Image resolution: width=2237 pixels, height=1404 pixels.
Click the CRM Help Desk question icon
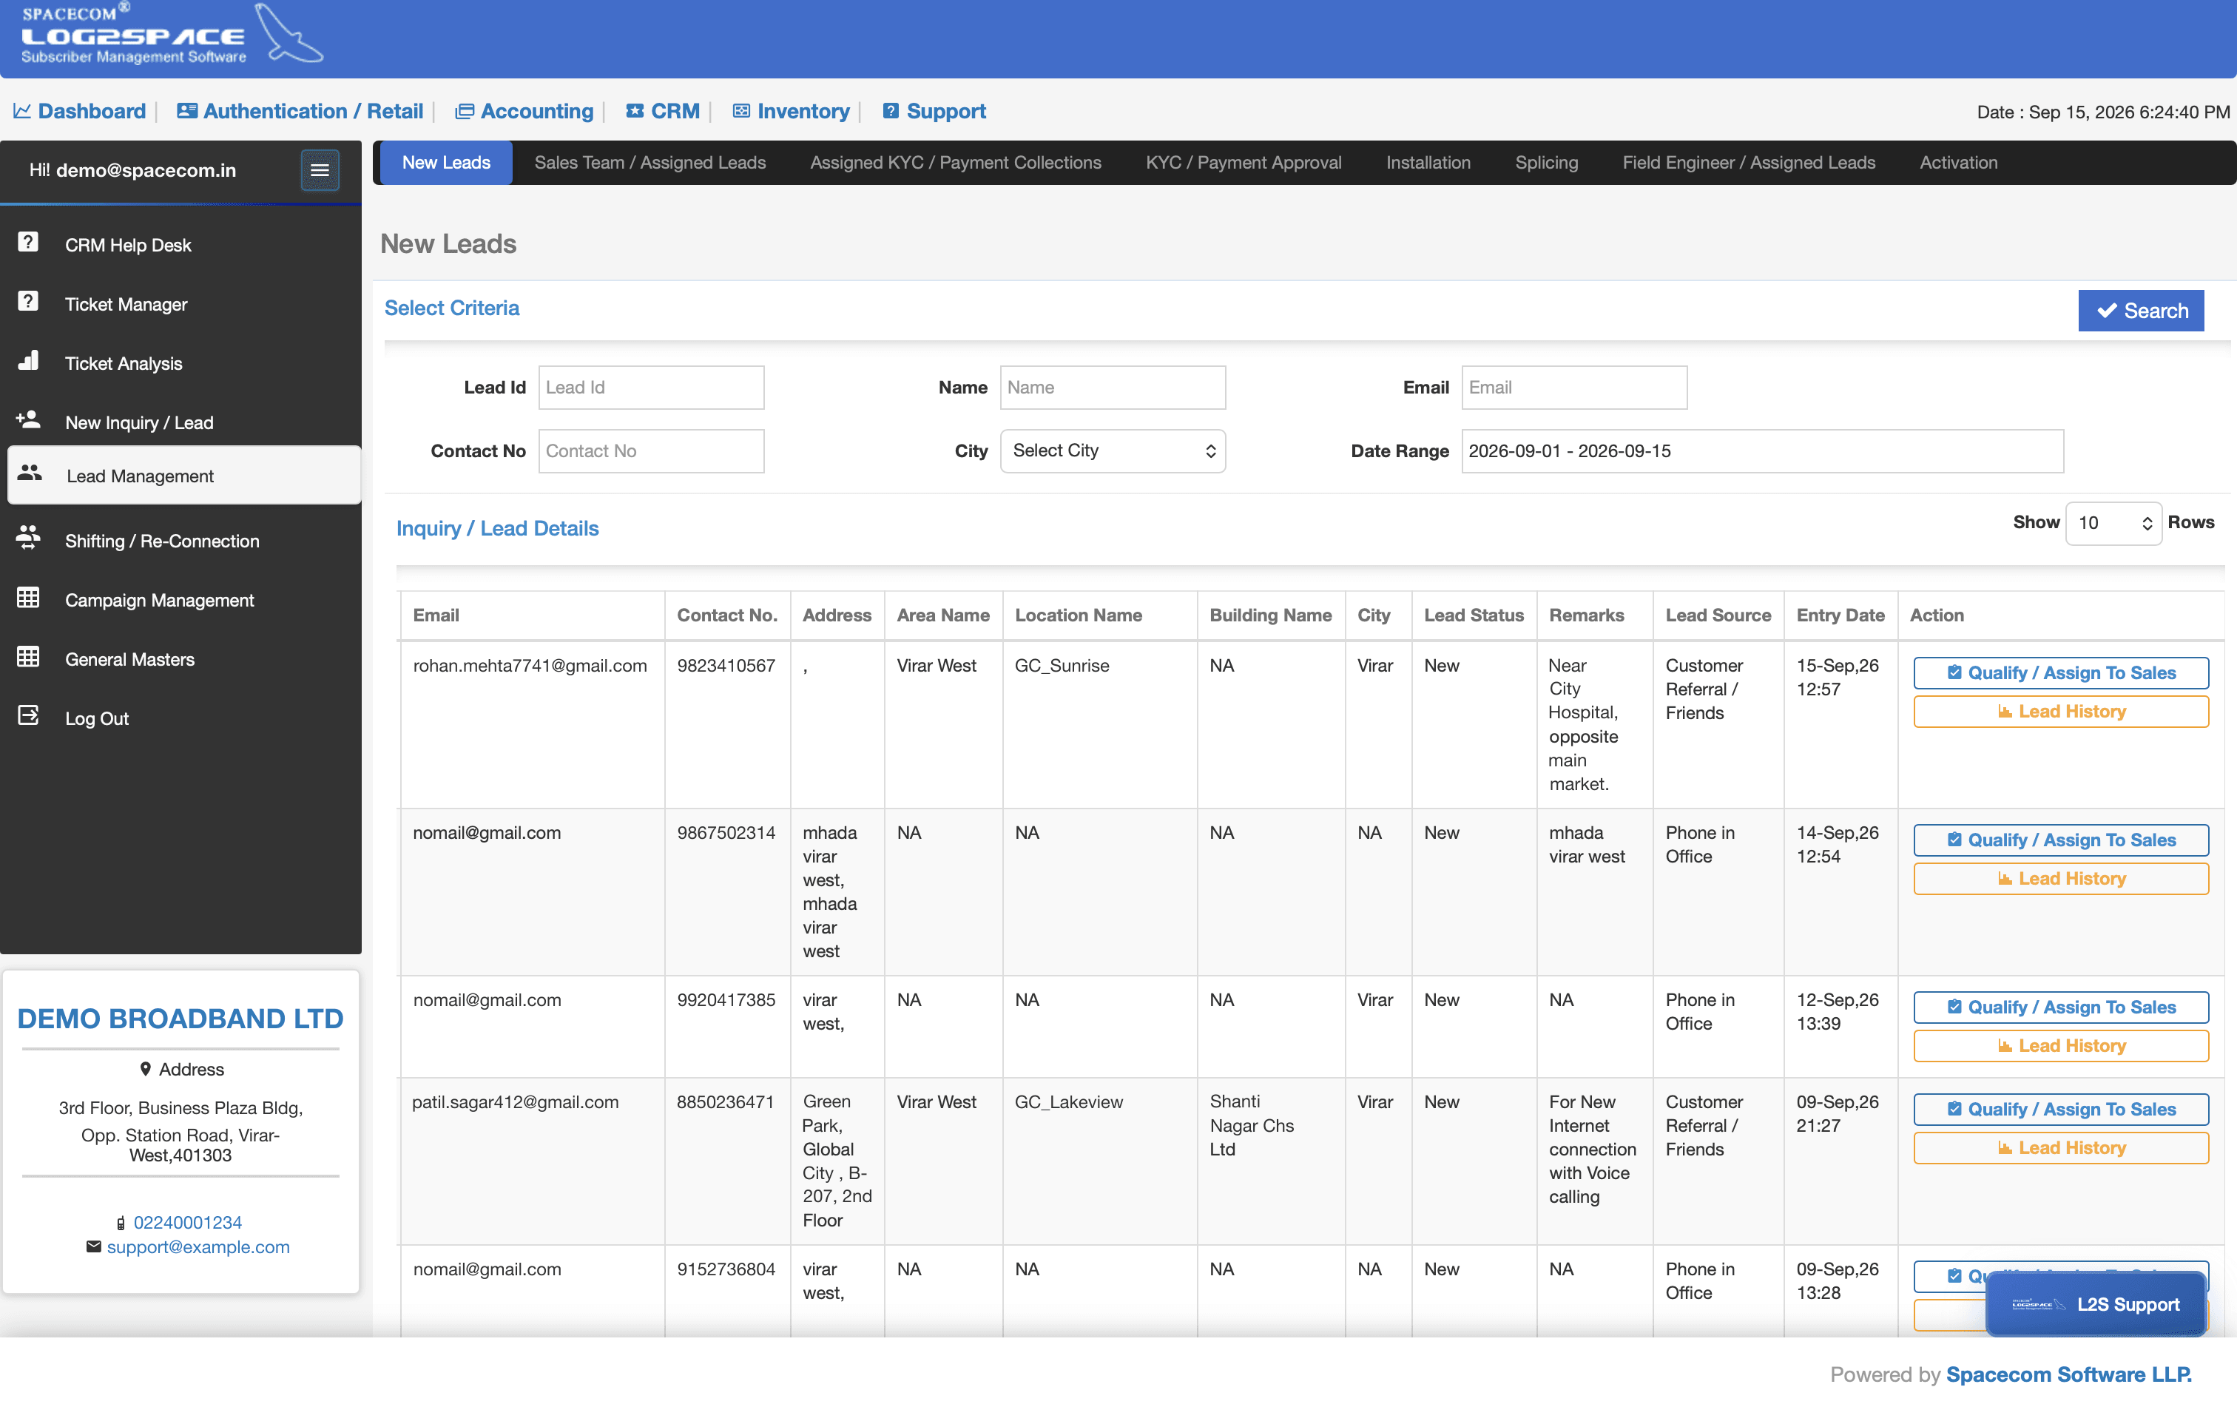pyautogui.click(x=29, y=243)
